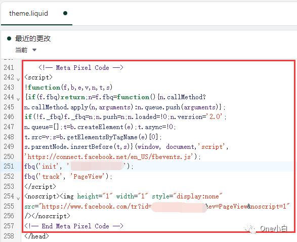Click the closing head tag line
This screenshot has width=297, height=242.
36,236
